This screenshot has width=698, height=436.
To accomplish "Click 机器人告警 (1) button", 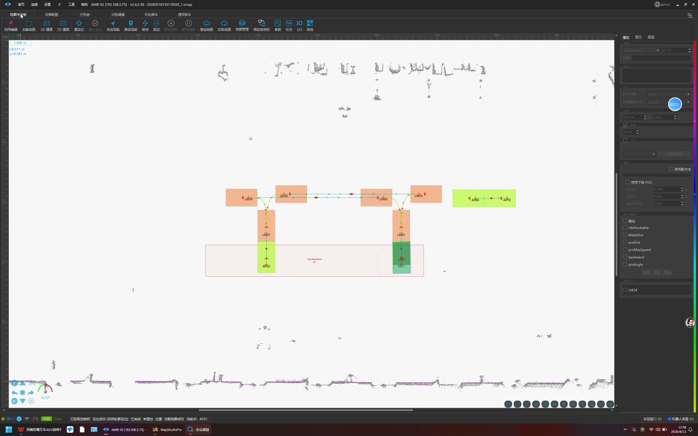I will 681,419.
